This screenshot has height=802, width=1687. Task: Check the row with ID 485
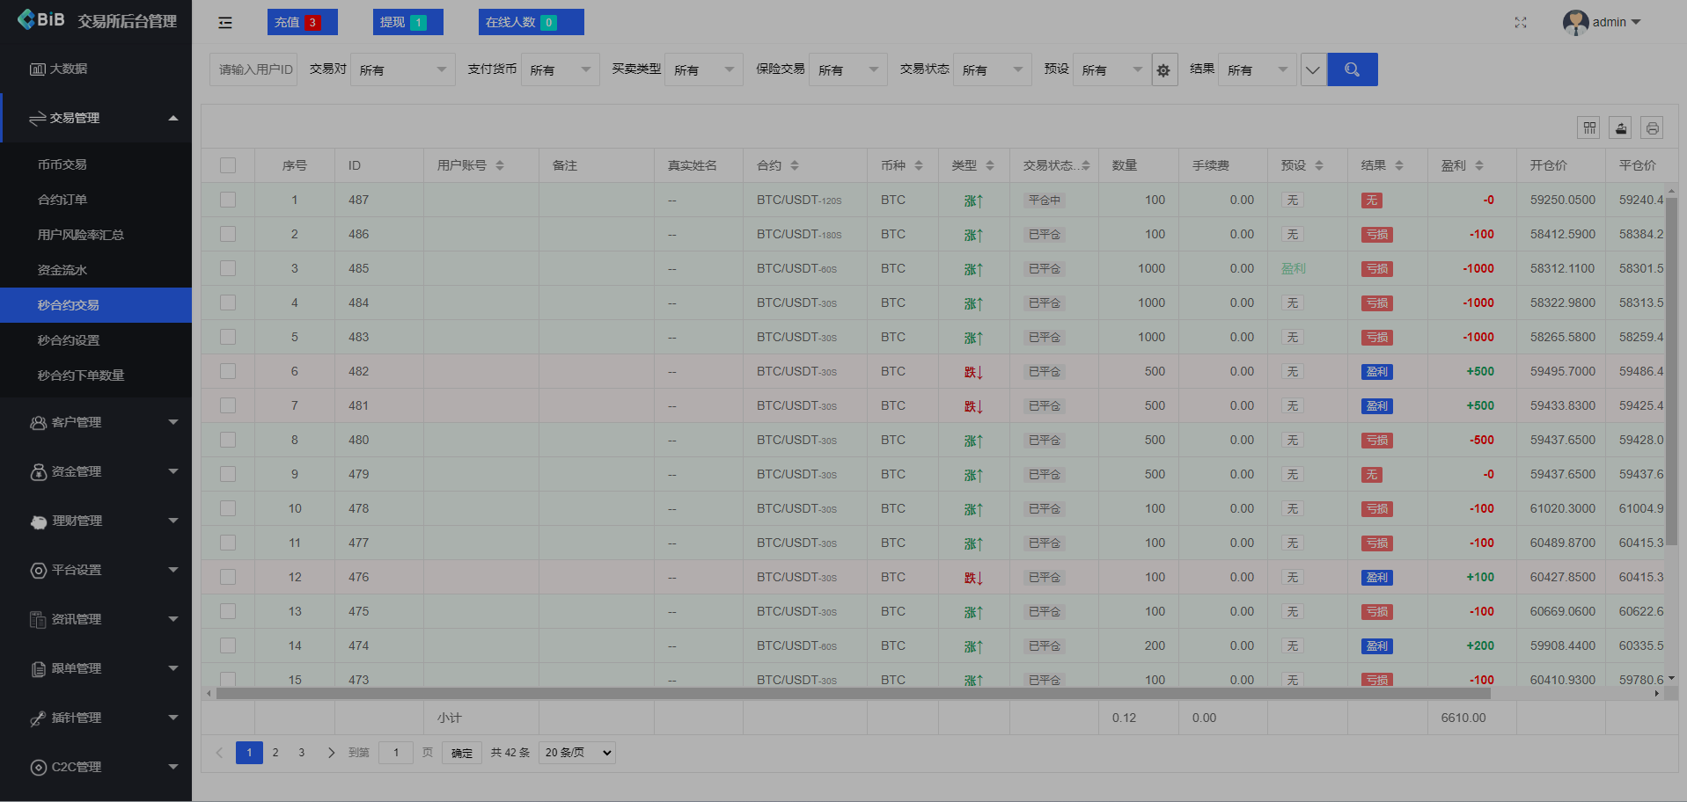(228, 268)
